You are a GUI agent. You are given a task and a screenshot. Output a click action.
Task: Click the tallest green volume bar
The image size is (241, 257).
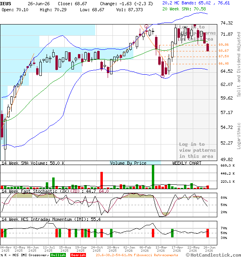tap(153, 177)
